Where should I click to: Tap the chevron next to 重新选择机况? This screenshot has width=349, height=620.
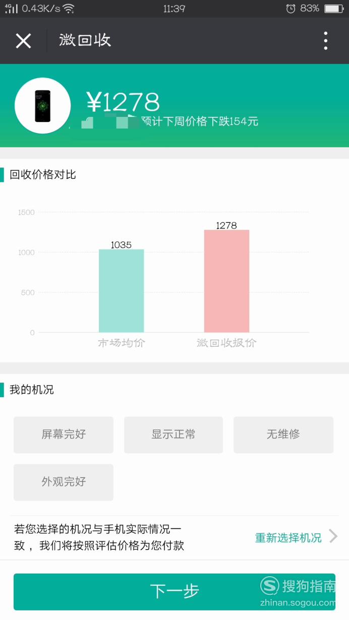point(333,536)
